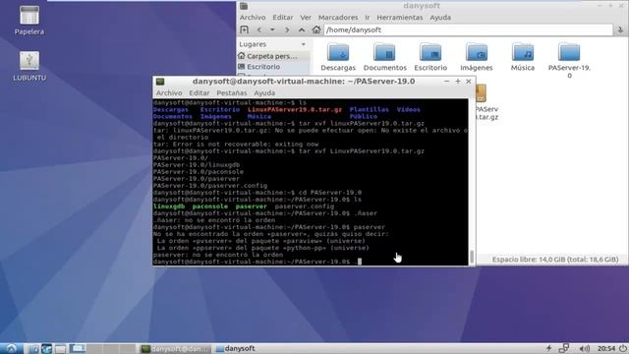
Task: Open Editar menu in the file manager
Action: click(x=283, y=18)
